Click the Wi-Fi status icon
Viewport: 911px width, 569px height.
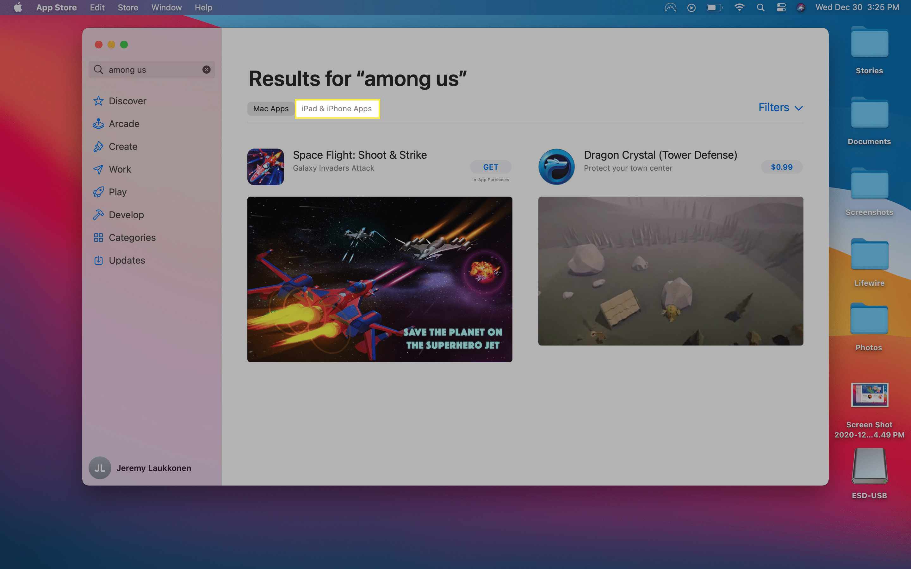pos(739,8)
